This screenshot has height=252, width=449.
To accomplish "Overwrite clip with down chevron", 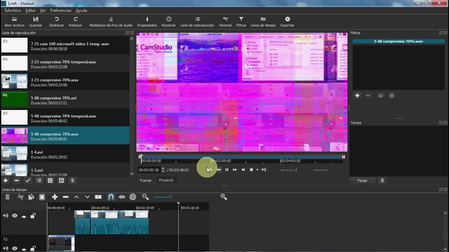I will coord(87,197).
